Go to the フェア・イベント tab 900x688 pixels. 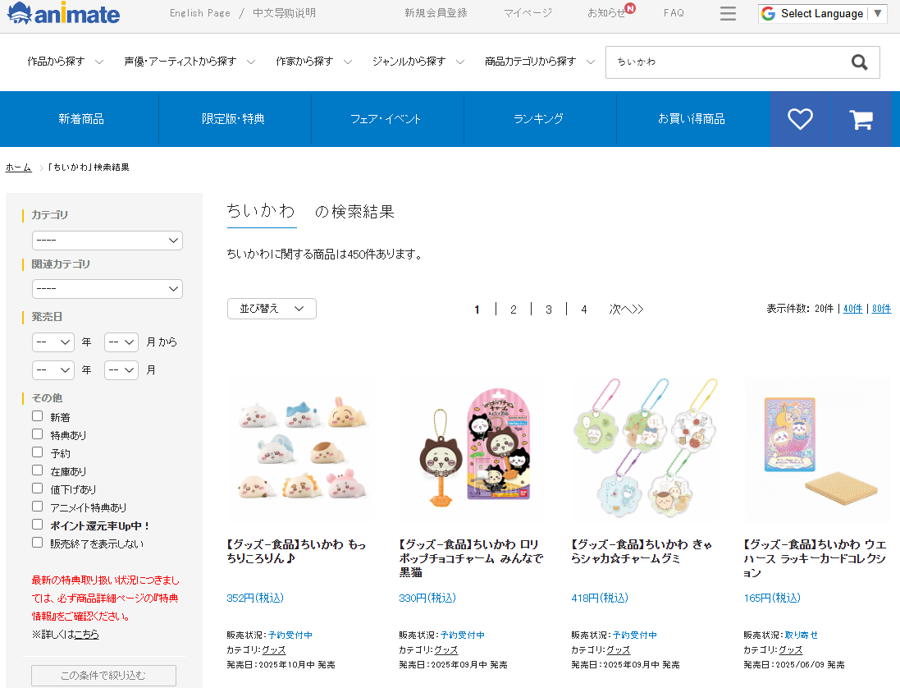click(x=386, y=119)
